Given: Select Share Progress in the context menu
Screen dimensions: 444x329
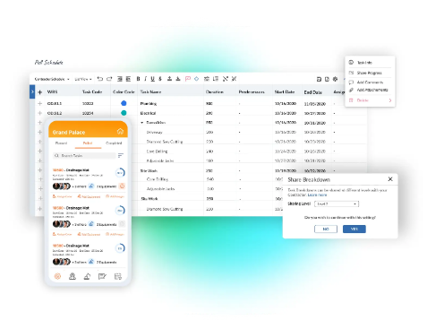Looking at the screenshot, I should 369,73.
